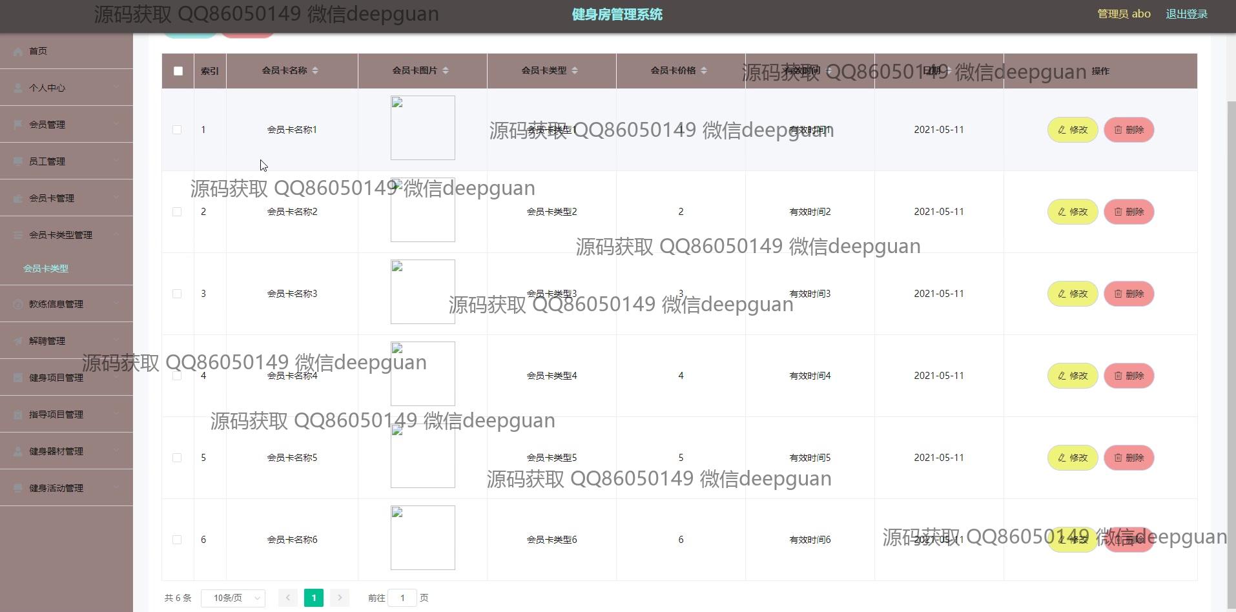Click the 退出登录 logout link
The image size is (1236, 612).
pyautogui.click(x=1186, y=14)
